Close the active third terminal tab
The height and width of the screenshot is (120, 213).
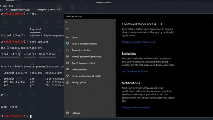pyautogui.click(x=60, y=10)
